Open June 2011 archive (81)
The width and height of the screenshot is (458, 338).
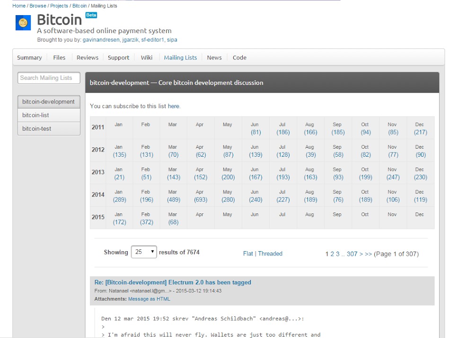(255, 132)
